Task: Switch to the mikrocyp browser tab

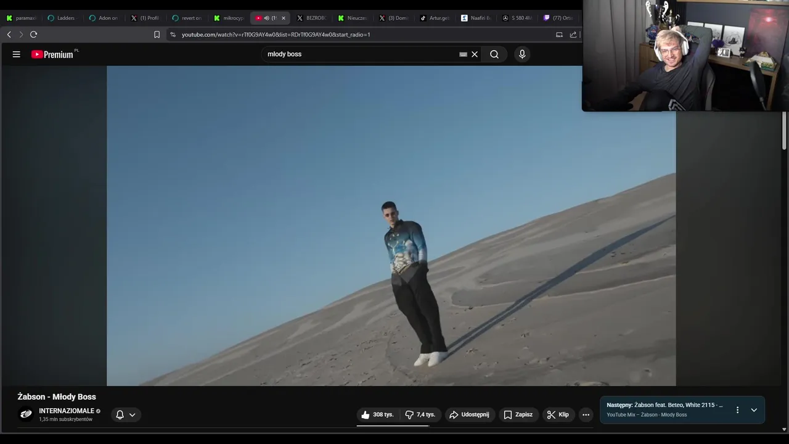Action: [228, 18]
